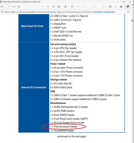This screenshot has height=143, width=134.
Task: Select the Add text tool
Action: tap(79, 7)
